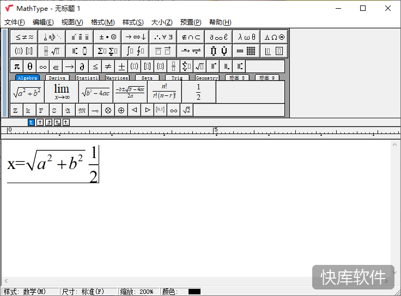Screen dimensions: 401x296
Task: Open the boxes templates palette
Action: tap(274, 51)
